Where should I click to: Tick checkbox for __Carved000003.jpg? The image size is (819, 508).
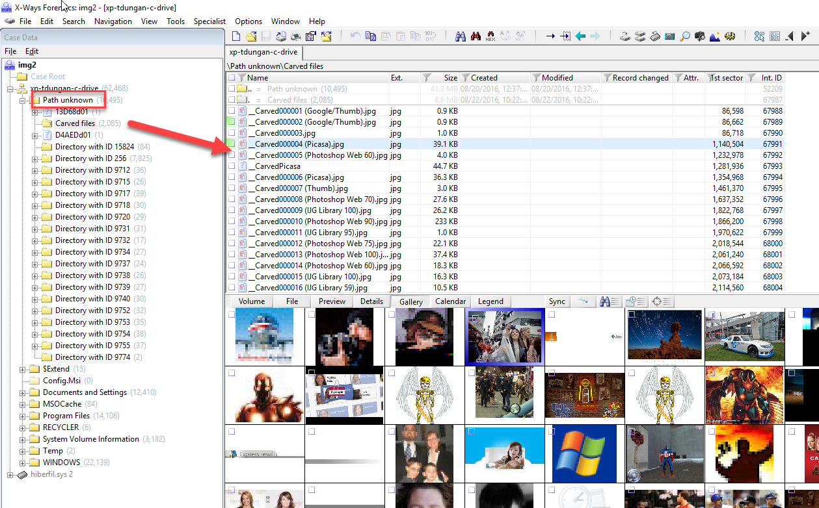tap(232, 134)
